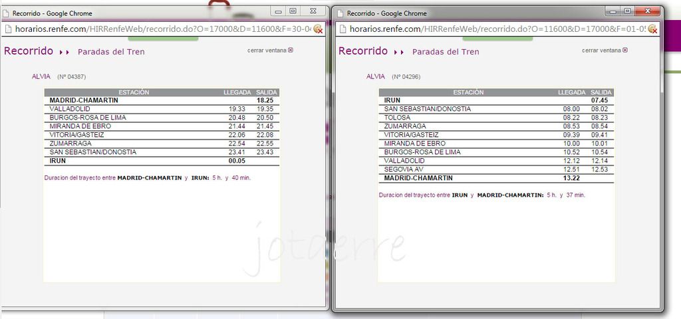
Task: Click blocked cookie icon in right window address bar
Action: pyautogui.click(x=652, y=29)
